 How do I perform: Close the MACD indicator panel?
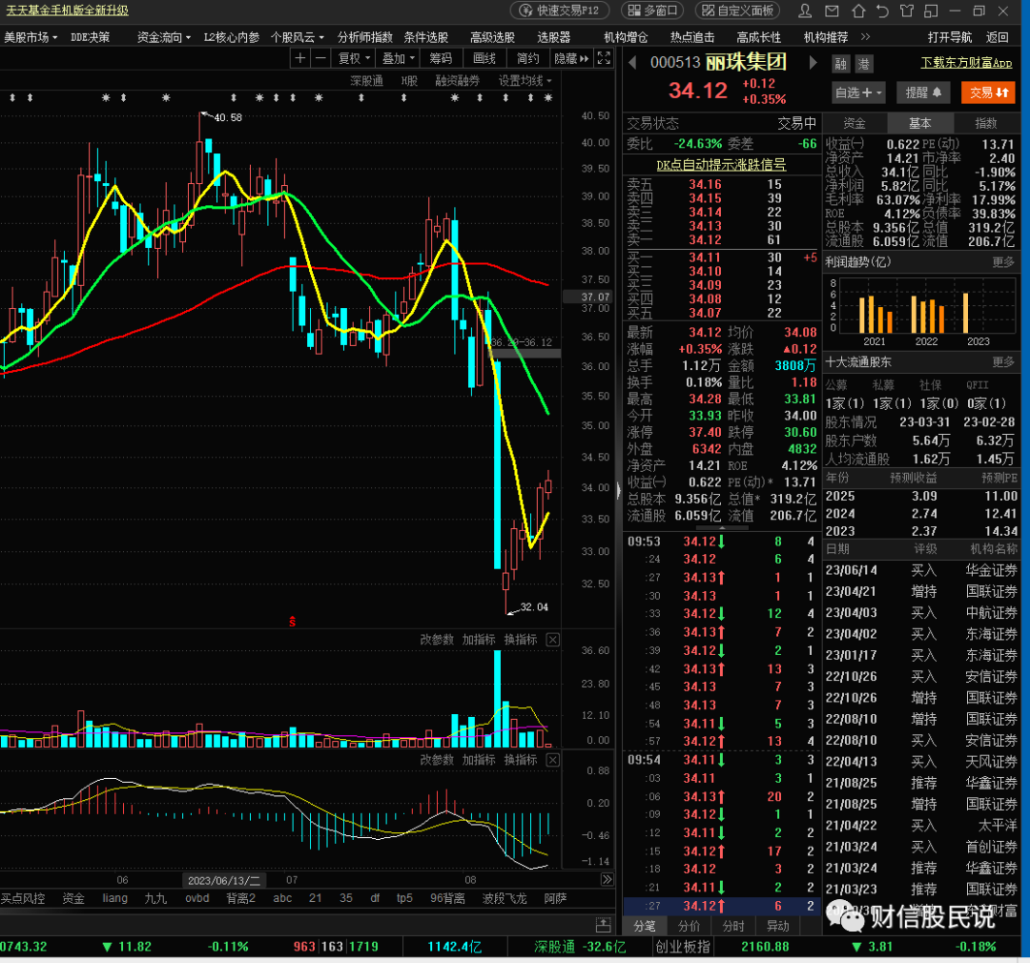point(553,760)
